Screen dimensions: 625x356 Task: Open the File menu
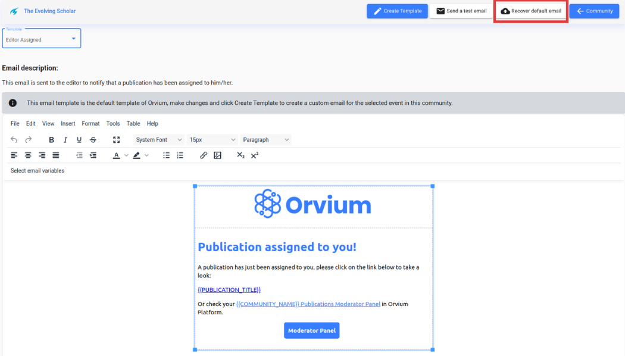click(15, 124)
